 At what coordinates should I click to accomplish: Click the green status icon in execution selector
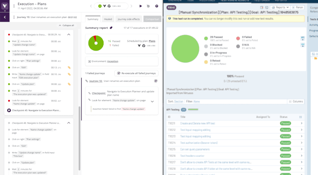pos(100,6)
